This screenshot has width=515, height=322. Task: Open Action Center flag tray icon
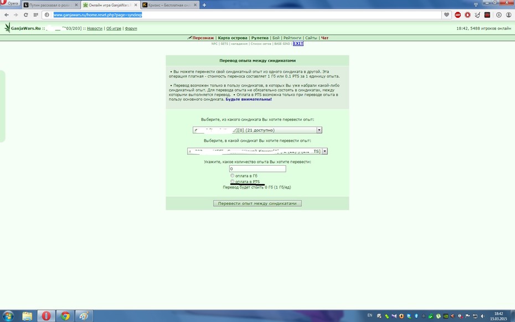pos(468,316)
